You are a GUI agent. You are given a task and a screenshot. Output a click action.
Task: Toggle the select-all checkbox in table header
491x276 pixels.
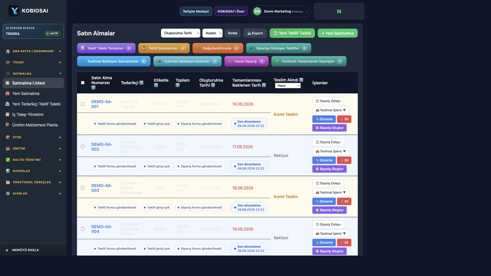pos(83,83)
